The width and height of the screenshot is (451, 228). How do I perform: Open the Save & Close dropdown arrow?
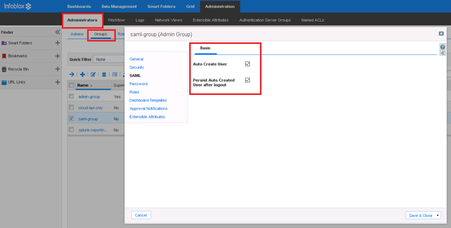pos(438,215)
